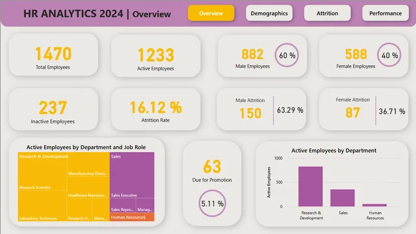Select the 40 % female donut gauge

click(x=389, y=55)
